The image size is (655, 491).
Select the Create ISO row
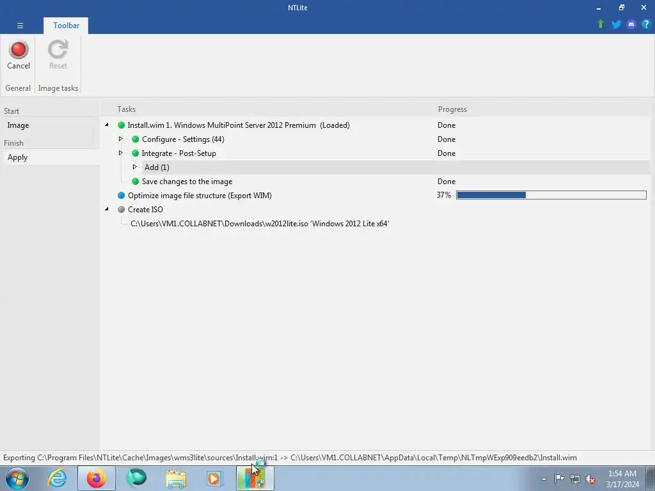coord(145,210)
